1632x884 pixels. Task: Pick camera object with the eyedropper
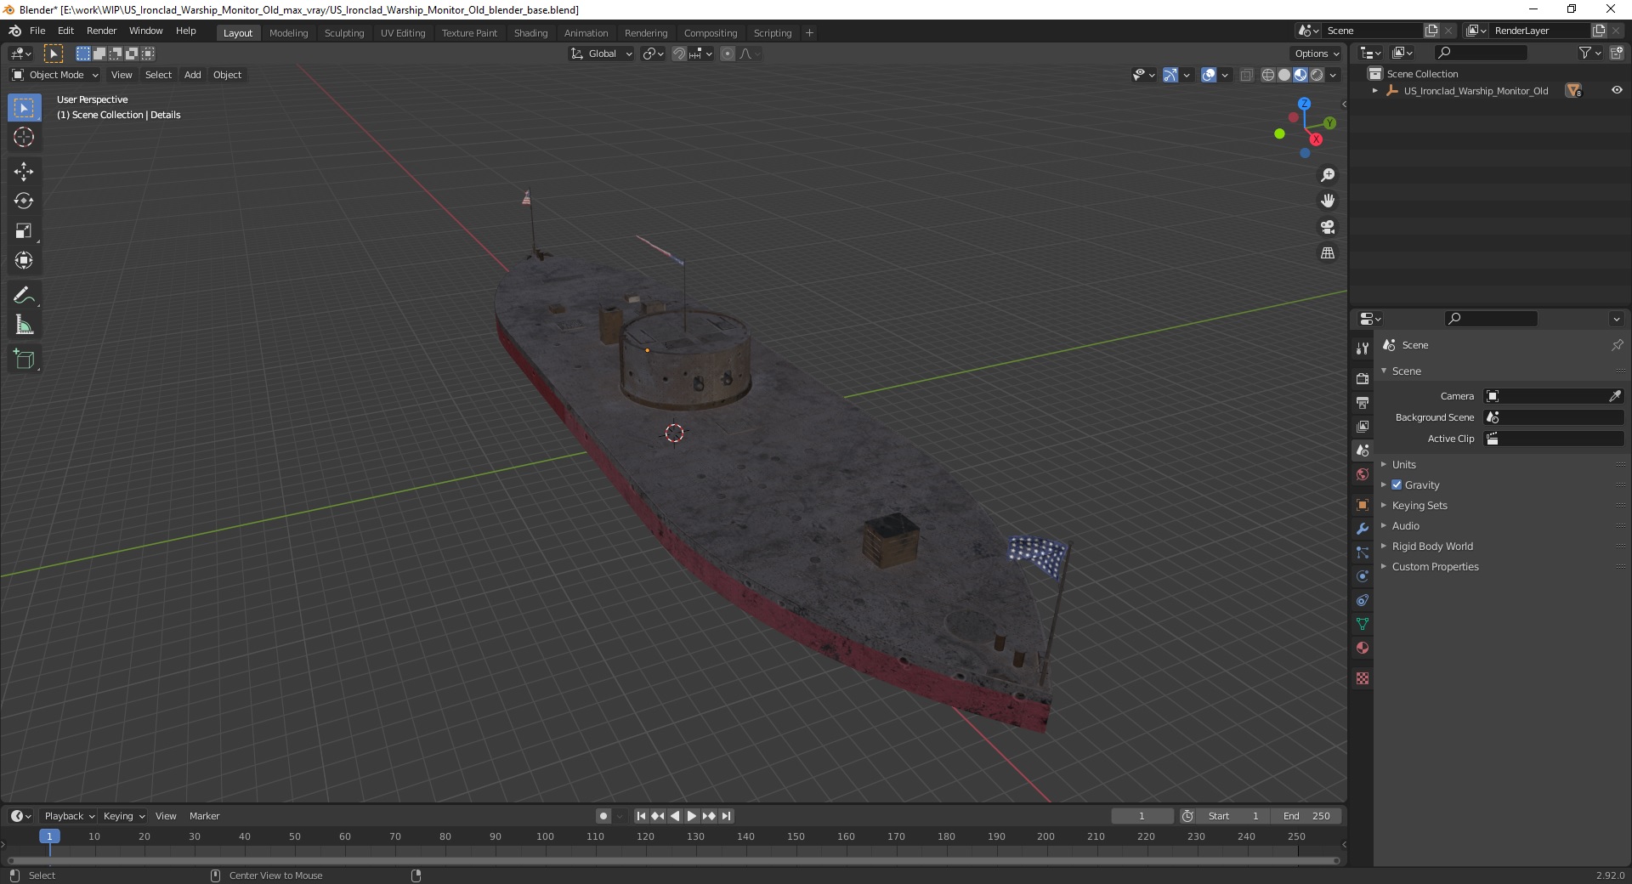coord(1614,396)
